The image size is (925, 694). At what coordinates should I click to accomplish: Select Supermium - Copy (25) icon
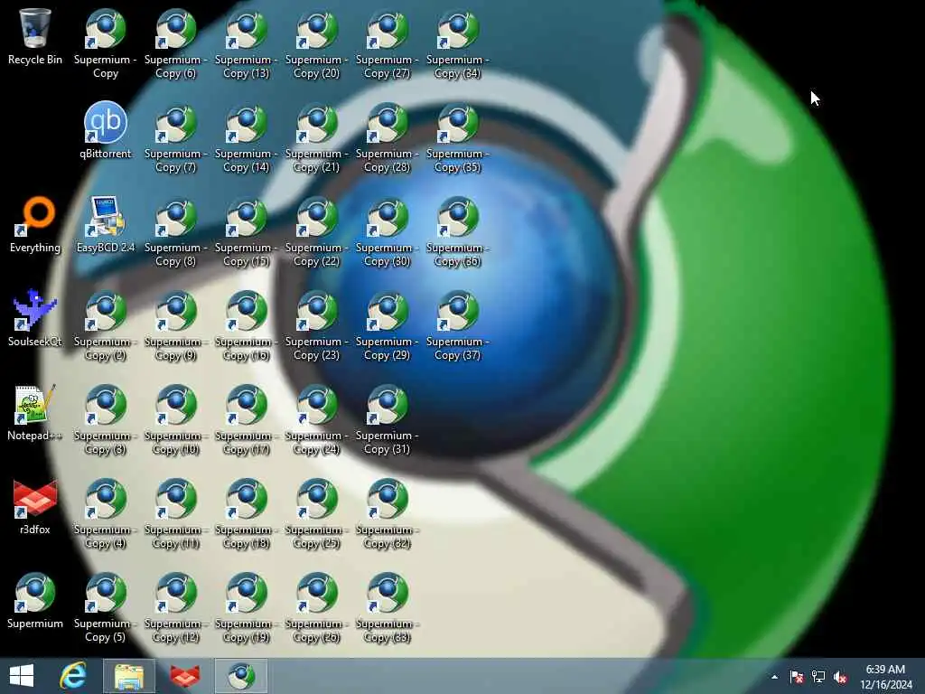click(x=317, y=513)
